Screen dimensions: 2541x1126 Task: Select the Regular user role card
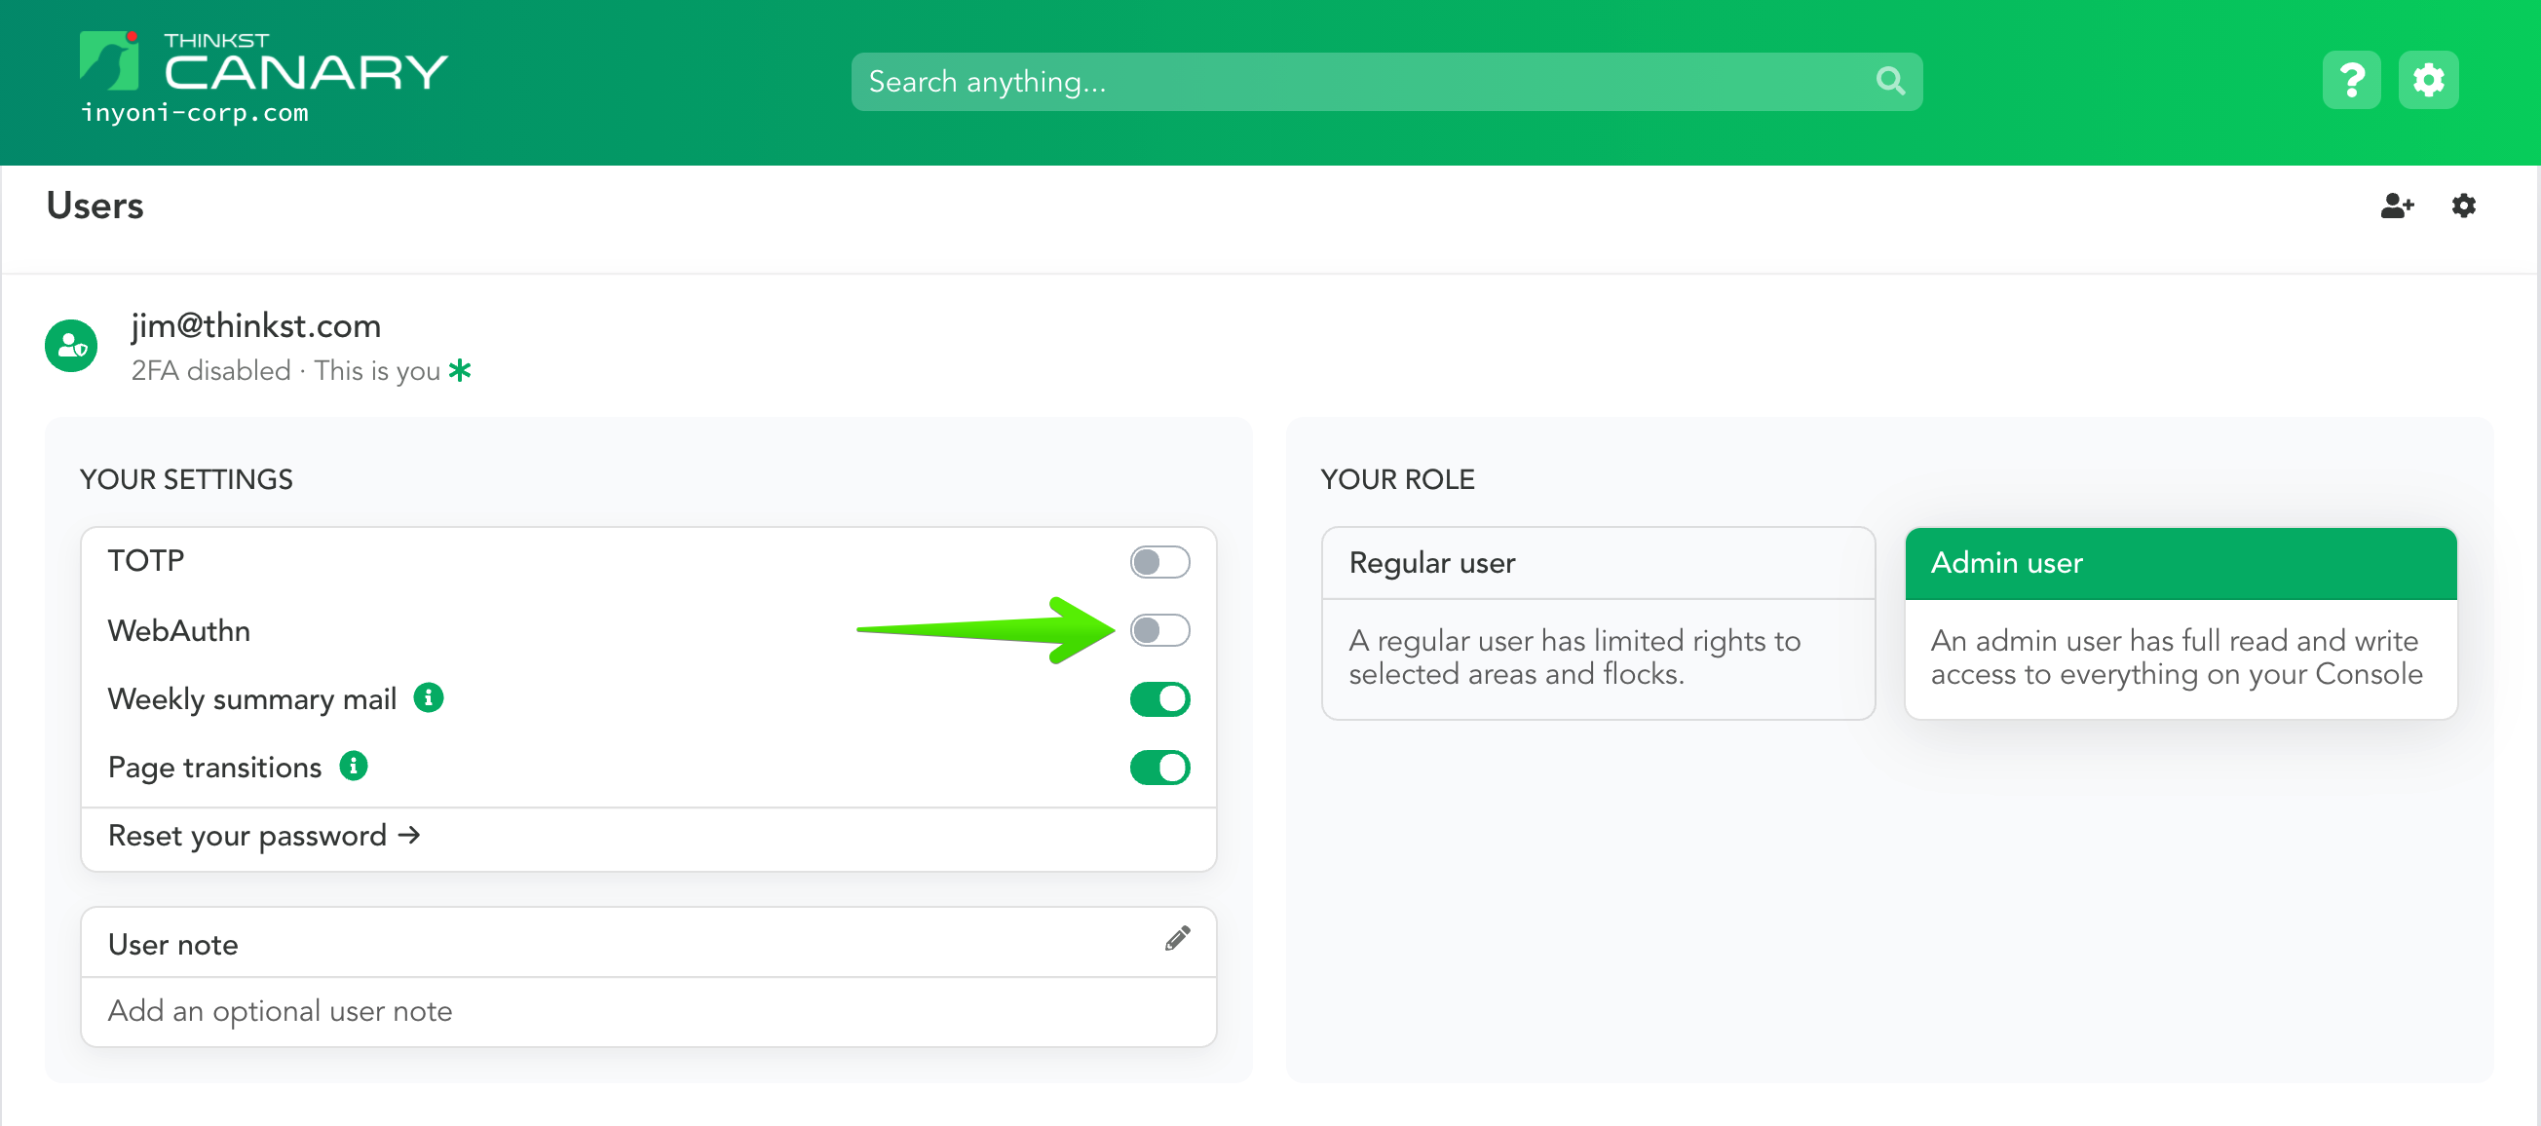[x=1597, y=622]
